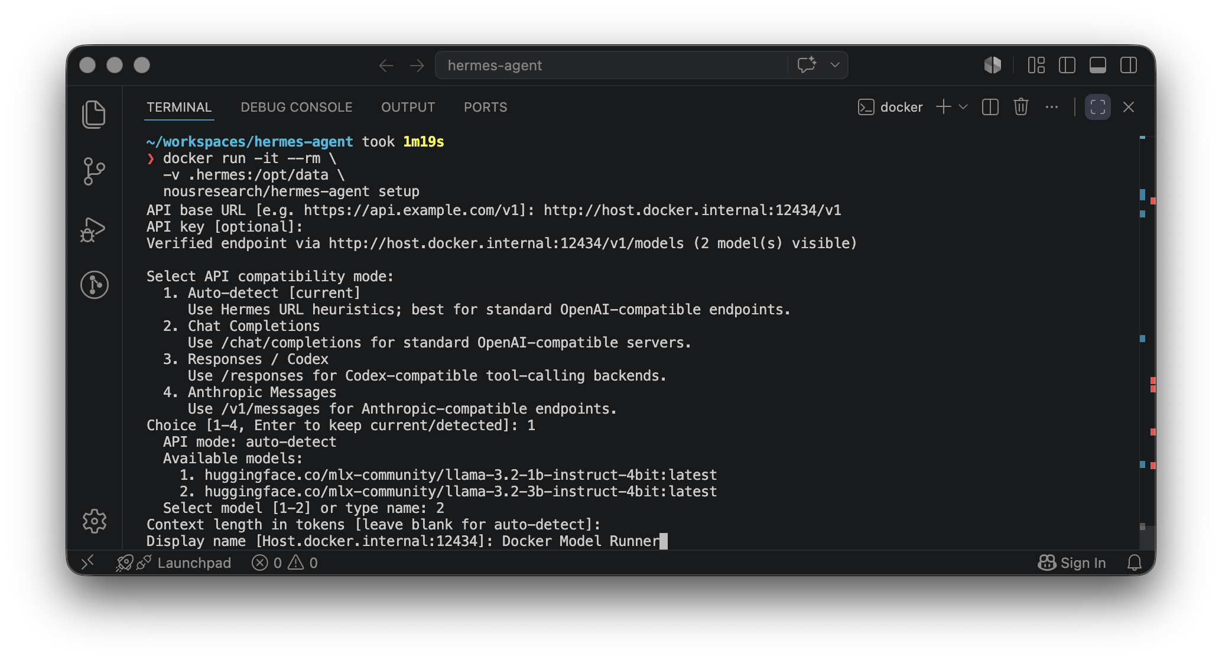This screenshot has width=1222, height=663.
Task: Click the ~/workspaces/hermes-agent path text
Action: point(249,142)
